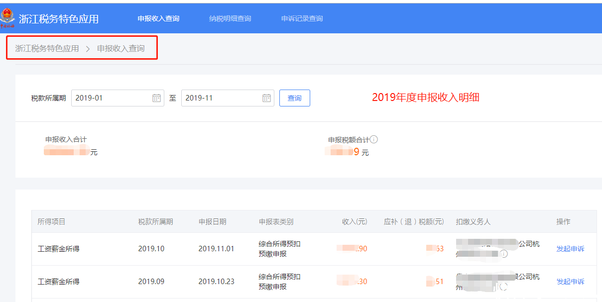The width and height of the screenshot is (602, 302).
Task: Switch to the 纳税明细查询 tab
Action: (x=230, y=18)
